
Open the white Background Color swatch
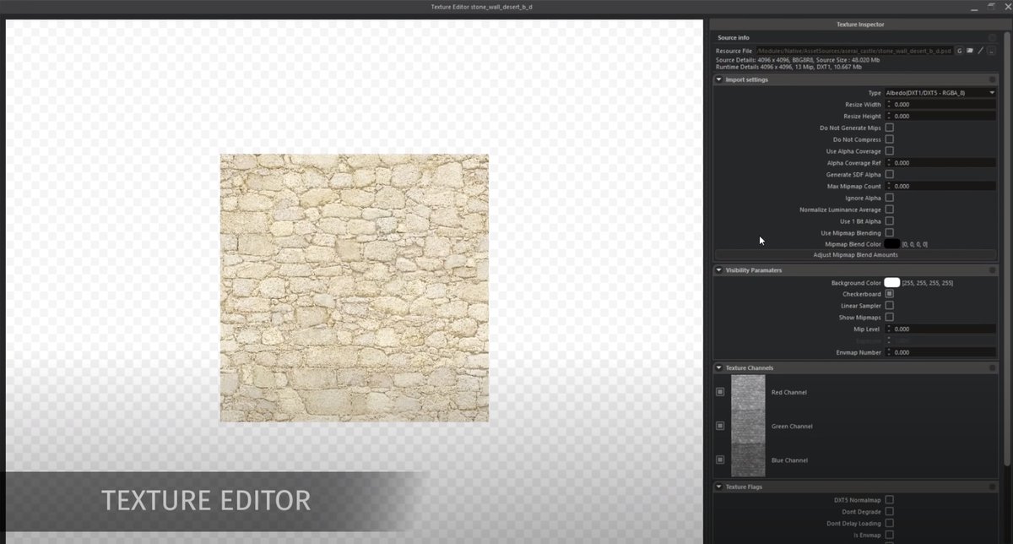(x=891, y=283)
